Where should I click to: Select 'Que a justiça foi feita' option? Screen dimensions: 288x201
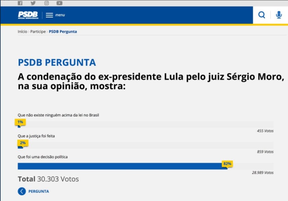[x=36, y=136]
